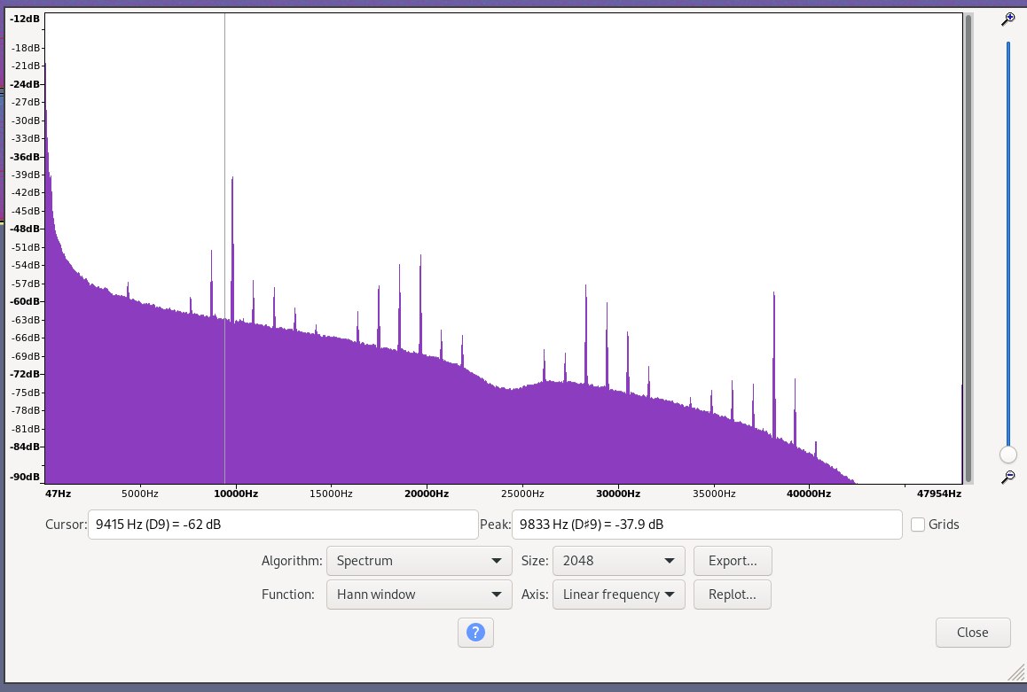The height and width of the screenshot is (692, 1027).
Task: Click the zoom out magnifier icon
Action: [x=1008, y=478]
